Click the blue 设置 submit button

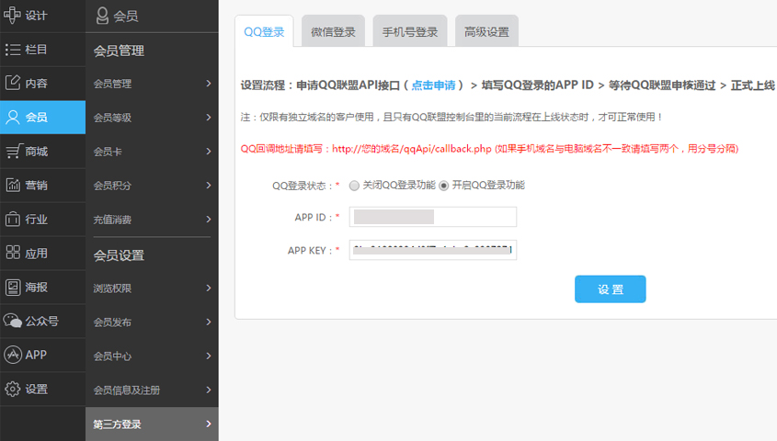click(610, 289)
